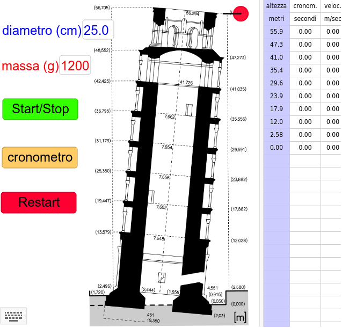Select the diametro input field showing 25.0
This screenshot has width=342, height=328.
click(x=98, y=30)
